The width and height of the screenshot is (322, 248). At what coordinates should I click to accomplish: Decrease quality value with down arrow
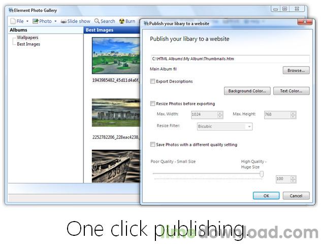[293, 181]
